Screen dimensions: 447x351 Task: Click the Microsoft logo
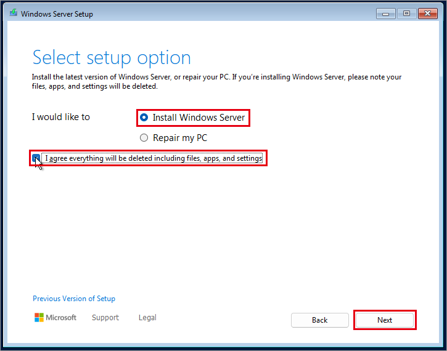pos(55,317)
